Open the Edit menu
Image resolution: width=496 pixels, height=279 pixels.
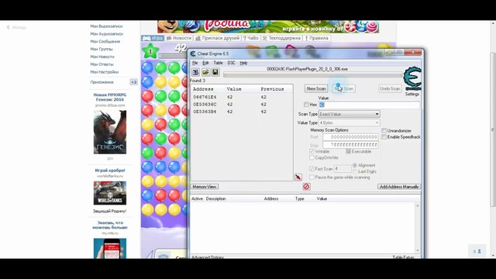[x=205, y=63]
